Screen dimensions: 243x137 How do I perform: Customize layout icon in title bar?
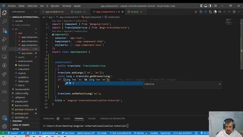215,6
